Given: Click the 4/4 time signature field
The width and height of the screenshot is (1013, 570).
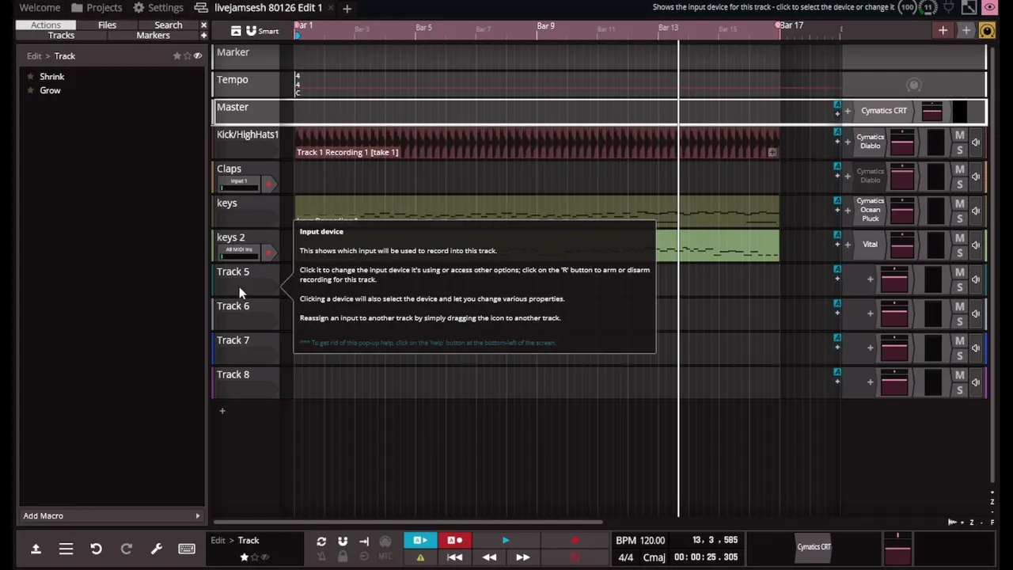Looking at the screenshot, I should tap(625, 557).
